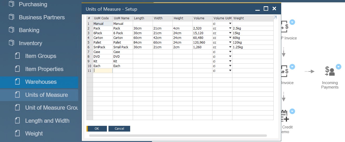Open Volume UoM dropdown for Pallet row
The image size is (345, 142).
(x=230, y=42)
